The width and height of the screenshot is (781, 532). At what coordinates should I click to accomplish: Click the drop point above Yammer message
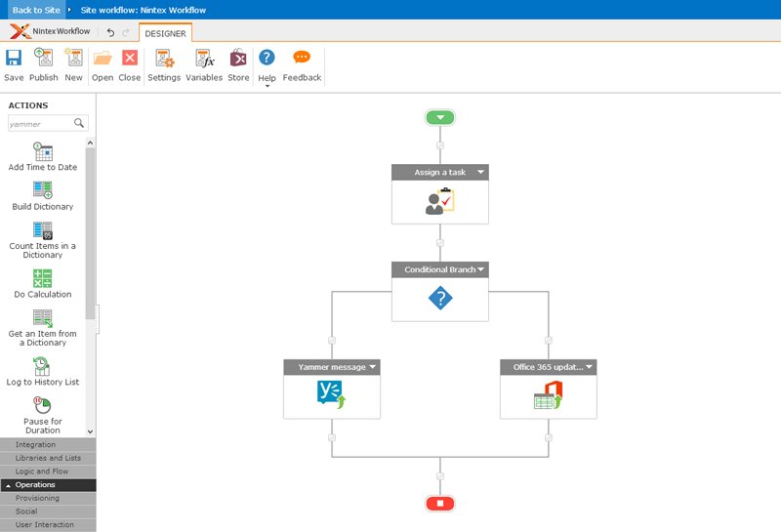tap(332, 341)
